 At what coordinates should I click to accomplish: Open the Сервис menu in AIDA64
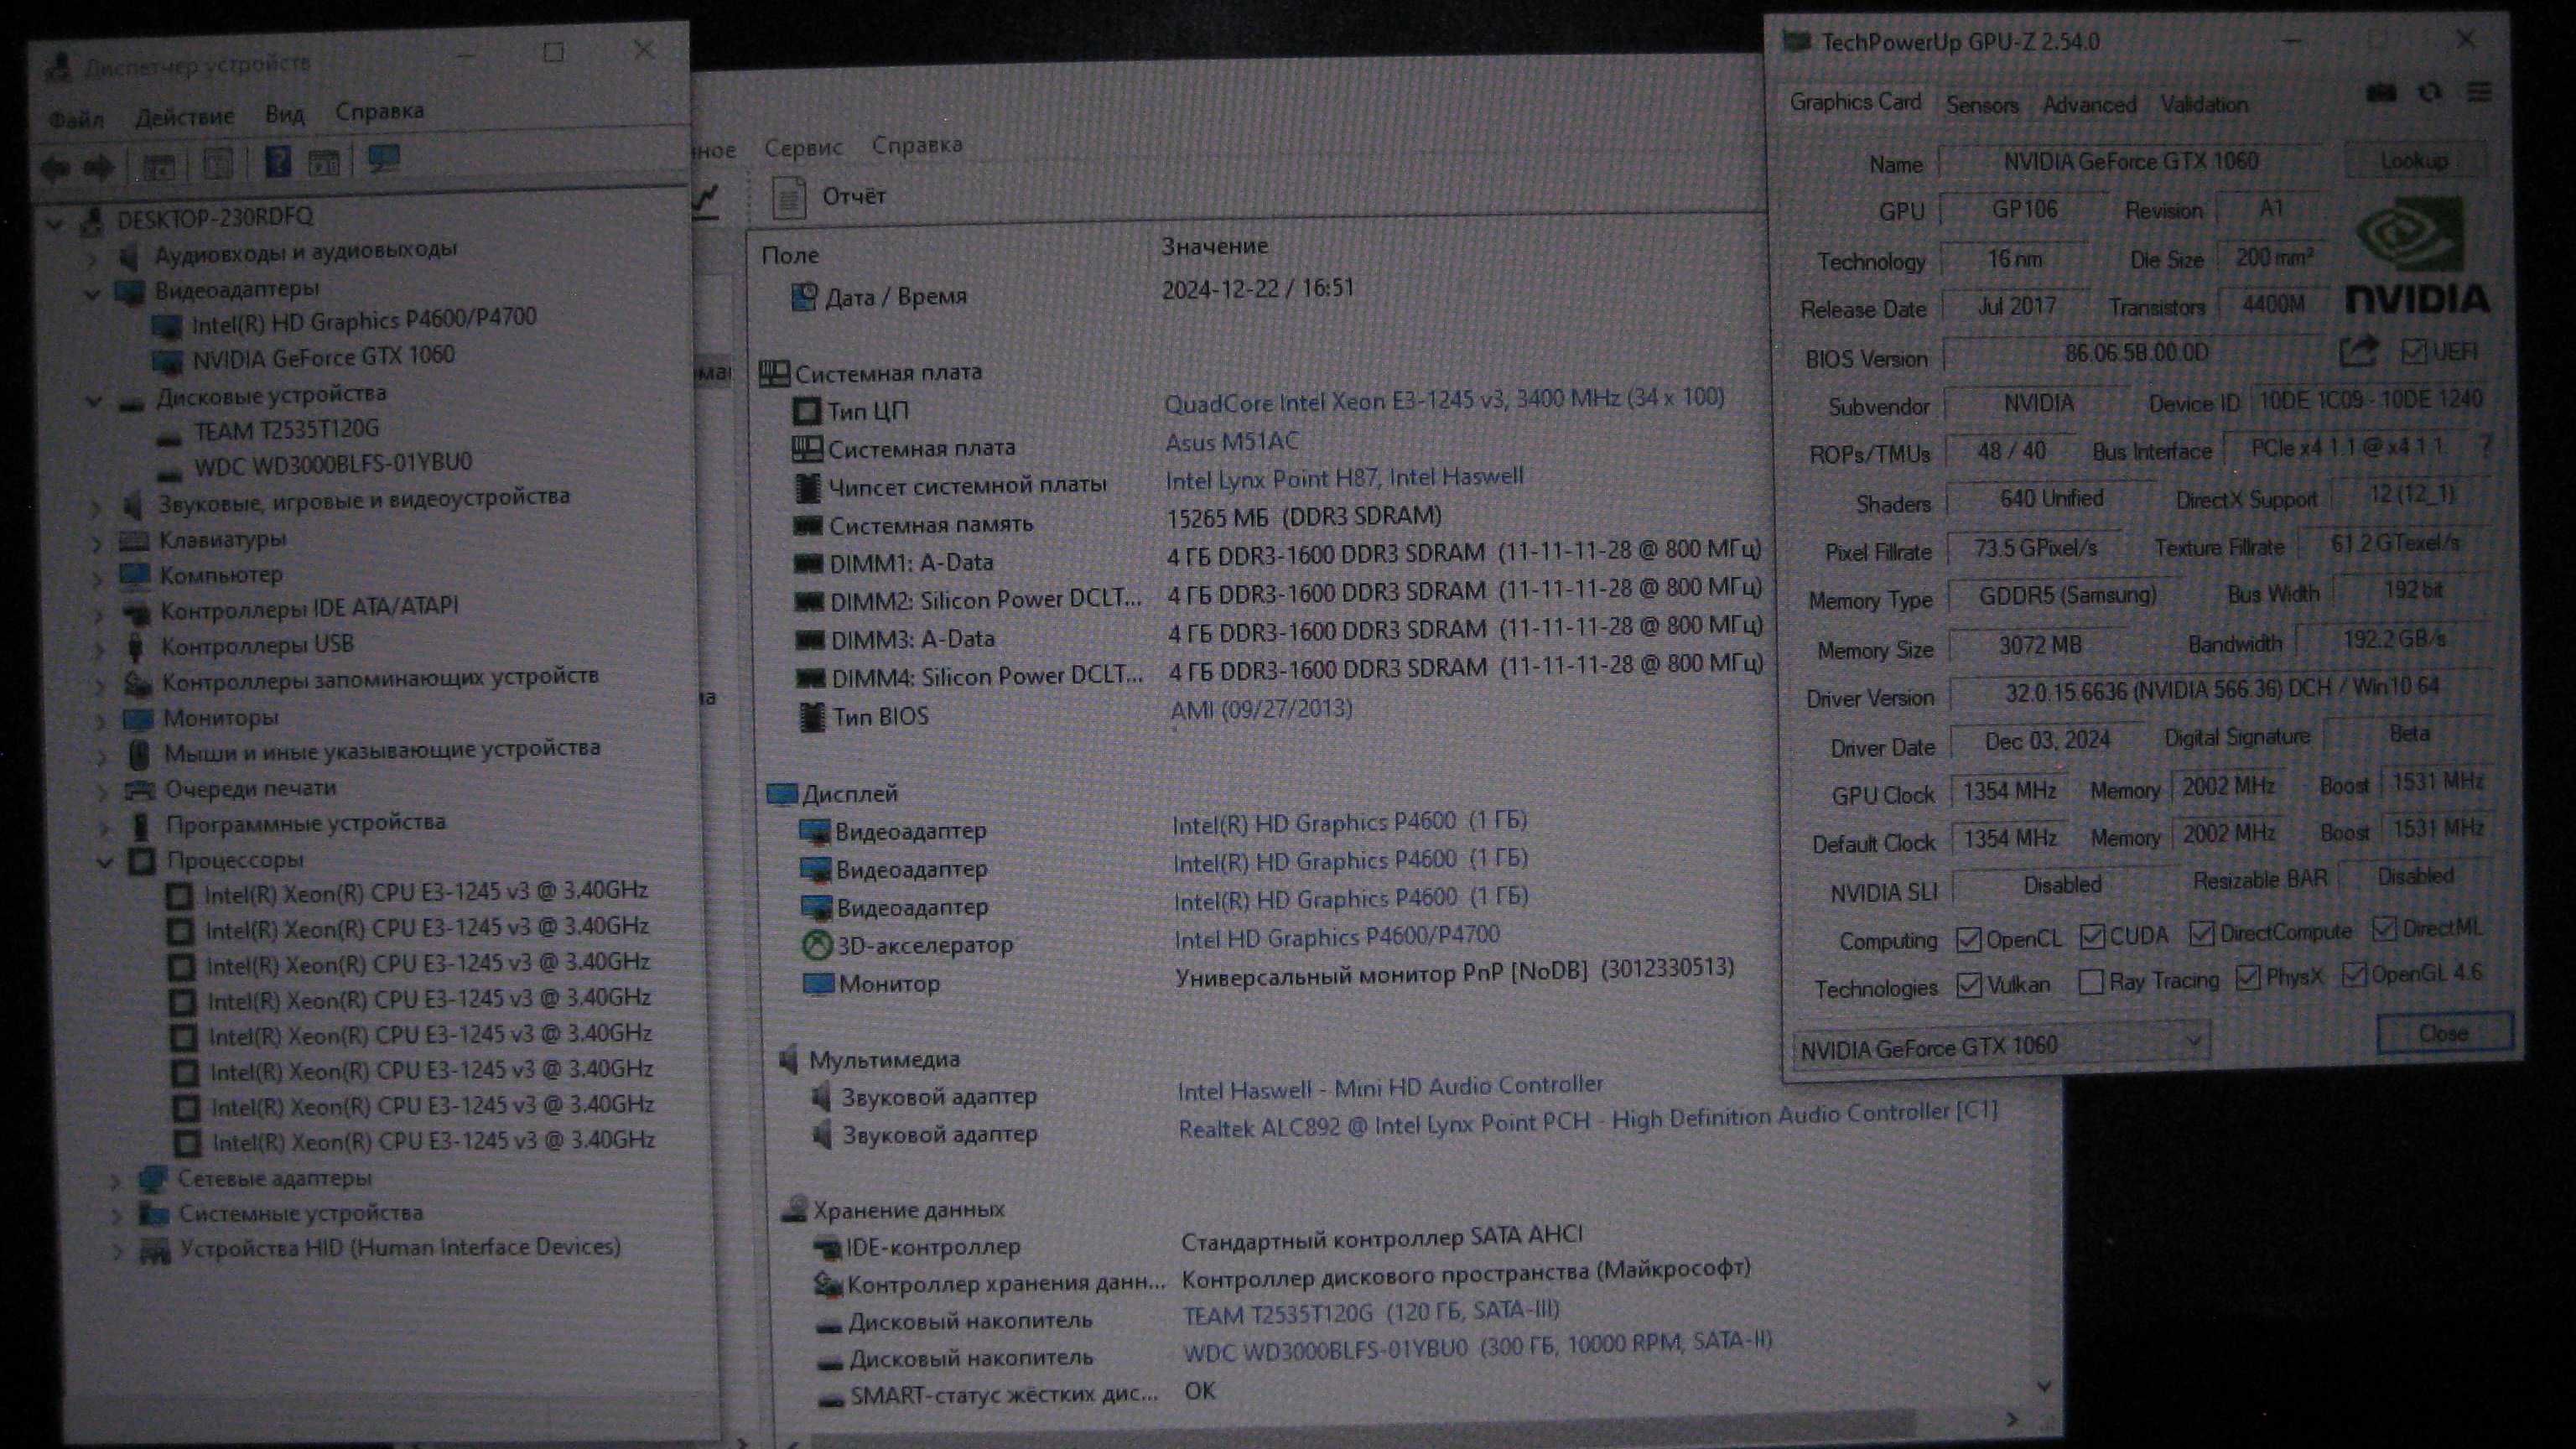(x=803, y=147)
